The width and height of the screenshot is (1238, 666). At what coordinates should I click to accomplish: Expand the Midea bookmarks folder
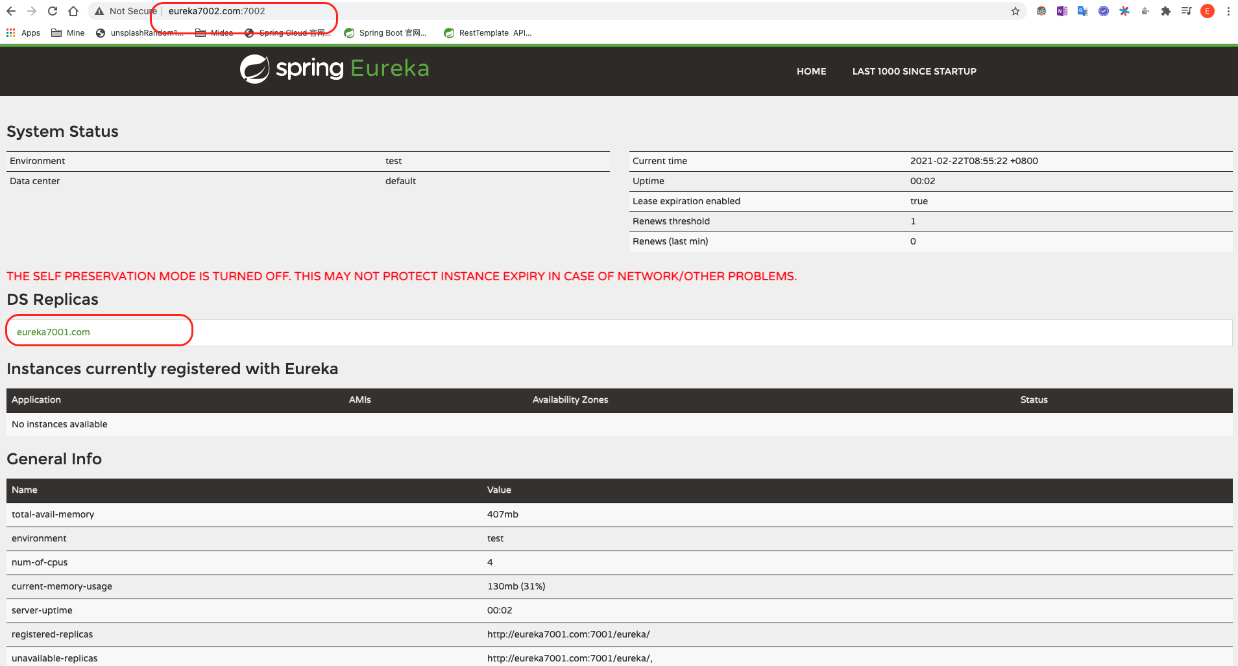tap(214, 33)
